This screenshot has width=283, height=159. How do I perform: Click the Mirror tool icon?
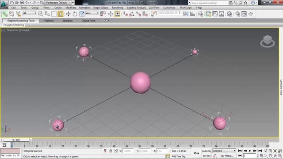[186, 14]
